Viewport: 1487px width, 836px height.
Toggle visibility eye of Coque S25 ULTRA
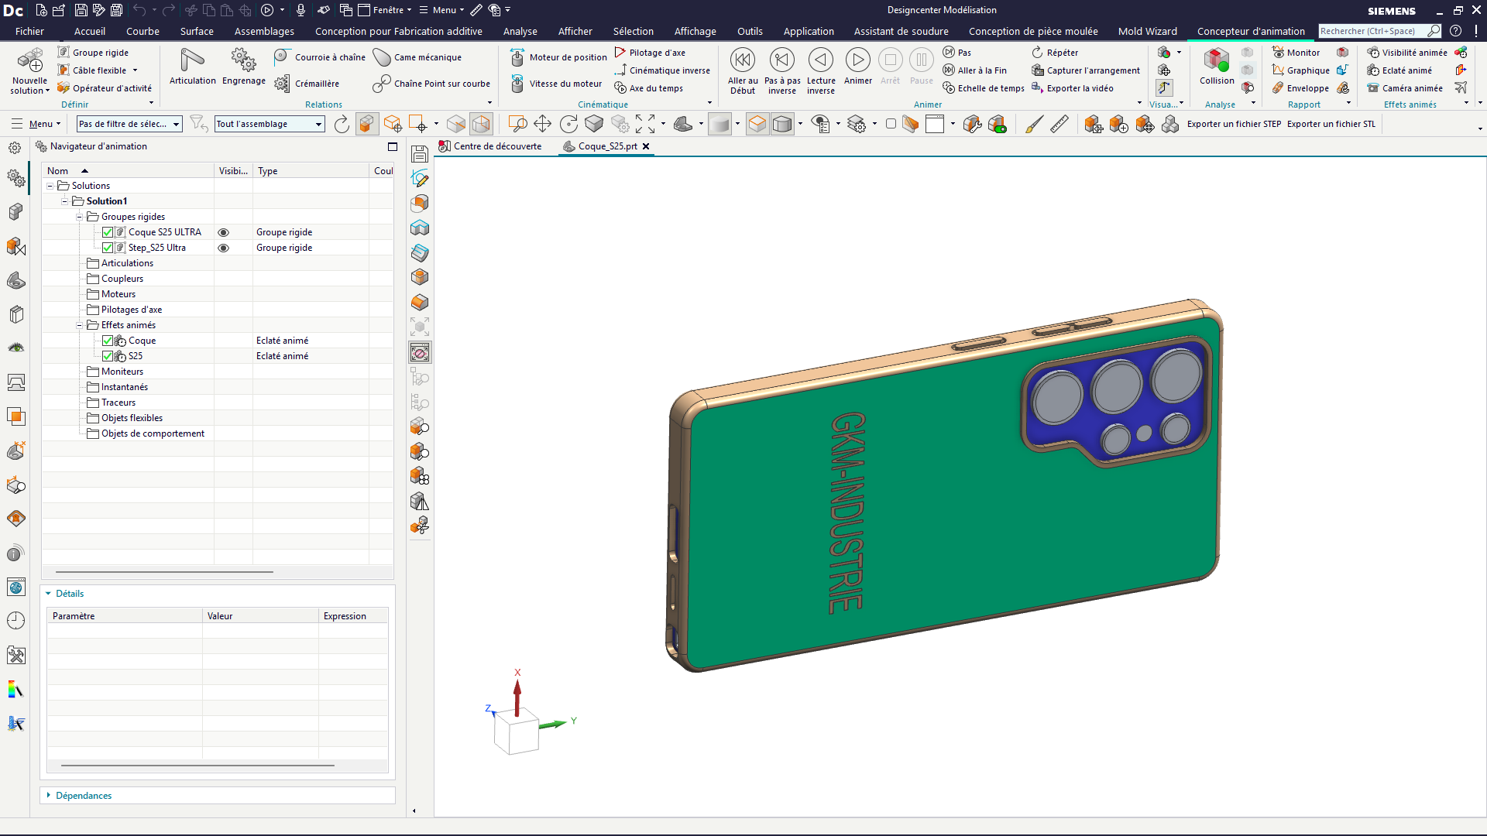pyautogui.click(x=223, y=232)
